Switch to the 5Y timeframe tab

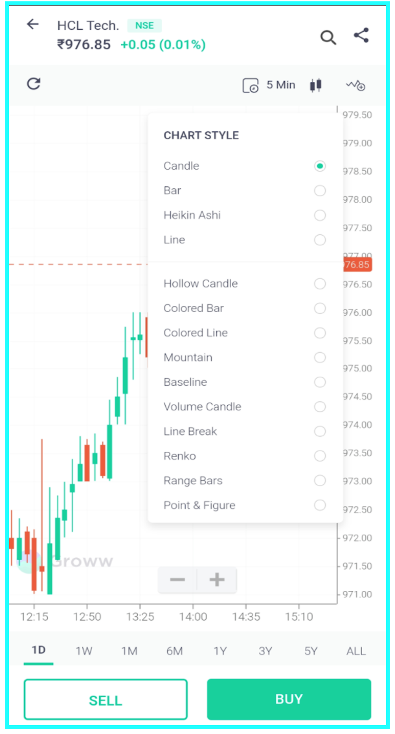(x=311, y=651)
